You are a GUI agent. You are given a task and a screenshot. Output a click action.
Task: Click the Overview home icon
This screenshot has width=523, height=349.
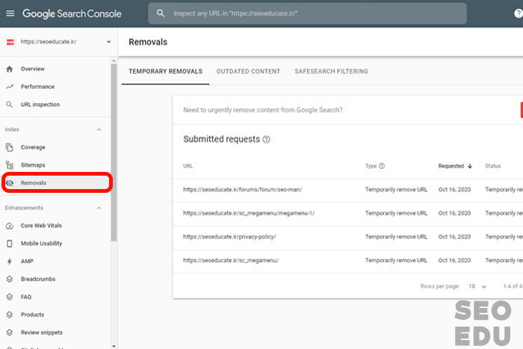pos(10,69)
